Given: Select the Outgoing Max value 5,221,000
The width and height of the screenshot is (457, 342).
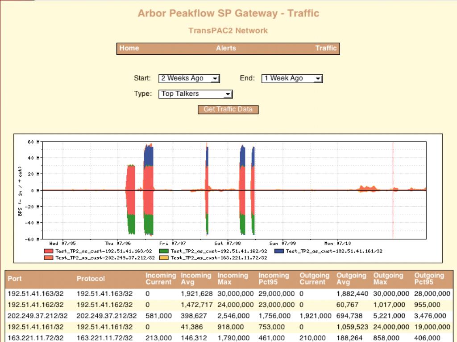Looking at the screenshot, I should point(389,316).
